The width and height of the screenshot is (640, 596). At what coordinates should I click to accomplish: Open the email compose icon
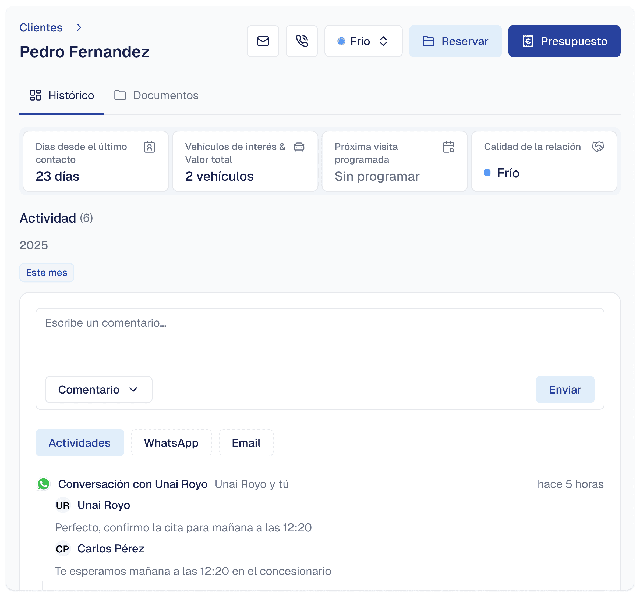click(x=263, y=41)
